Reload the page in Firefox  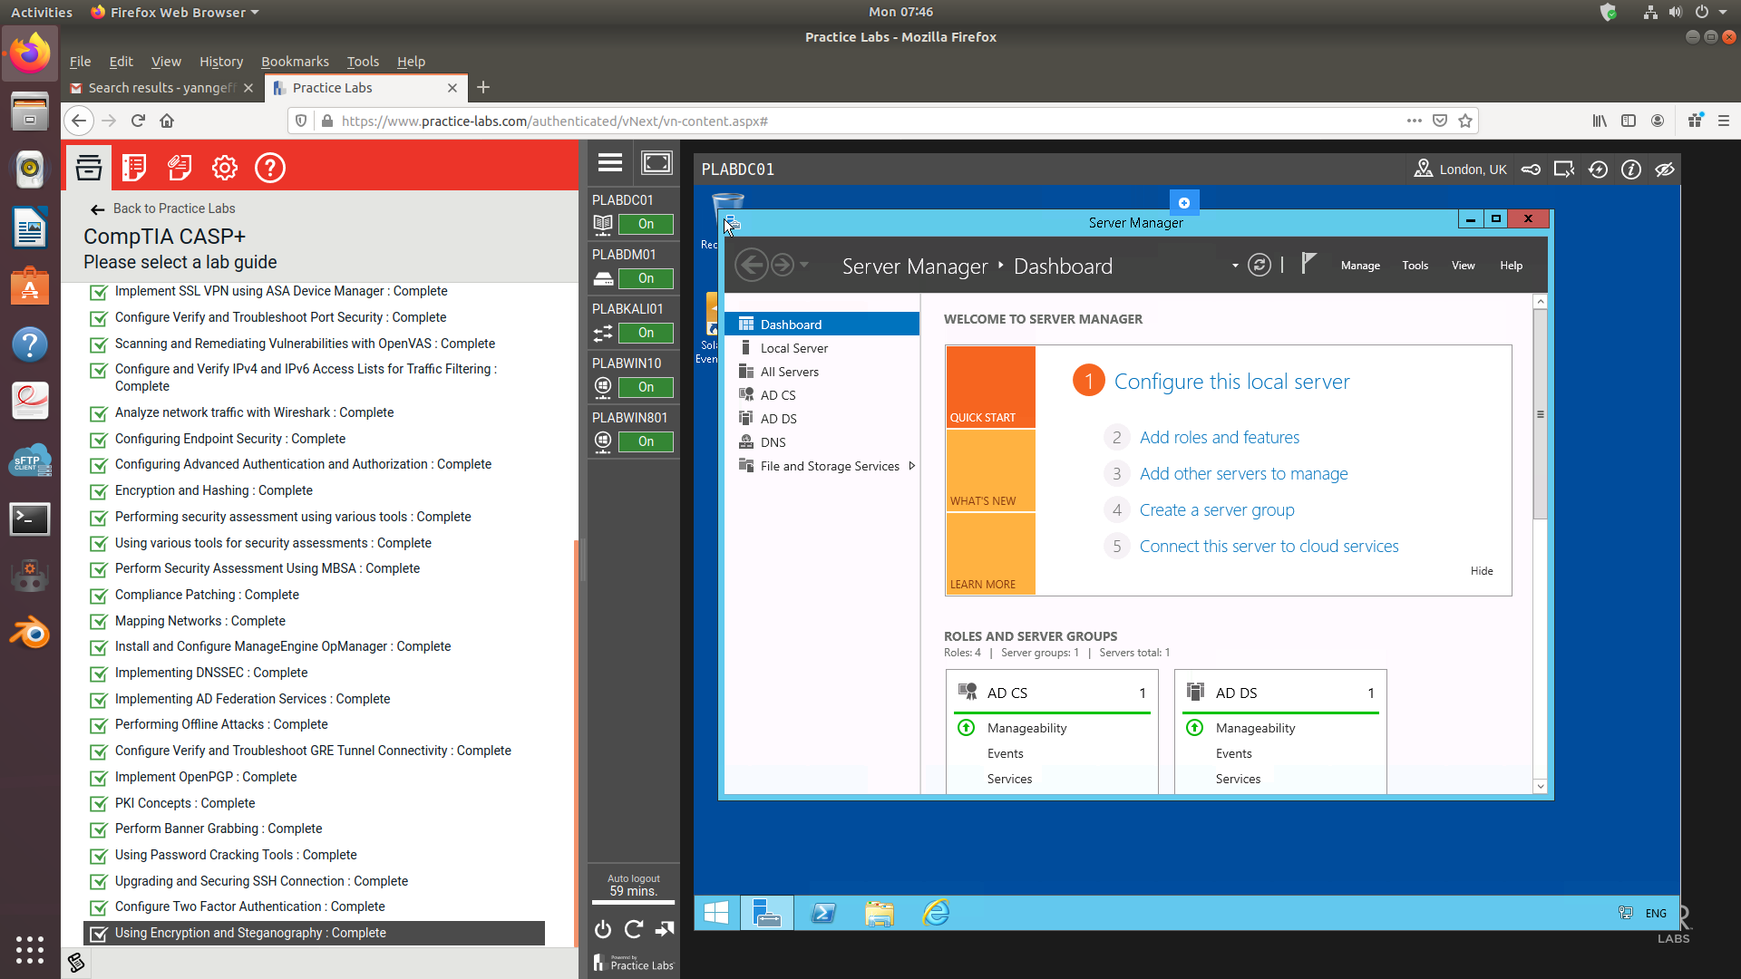pyautogui.click(x=138, y=121)
